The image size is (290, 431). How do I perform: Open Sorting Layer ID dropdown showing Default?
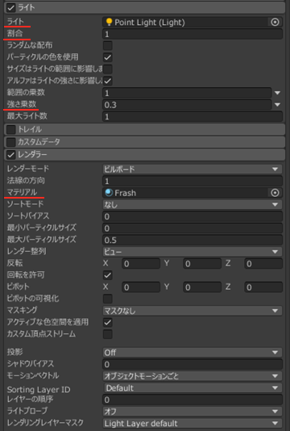pos(193,388)
